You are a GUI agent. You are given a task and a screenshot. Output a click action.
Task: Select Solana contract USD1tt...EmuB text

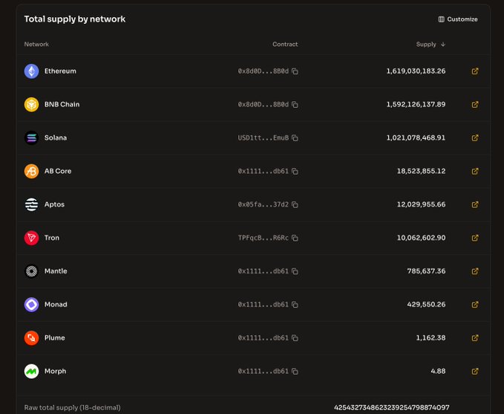pyautogui.click(x=264, y=138)
